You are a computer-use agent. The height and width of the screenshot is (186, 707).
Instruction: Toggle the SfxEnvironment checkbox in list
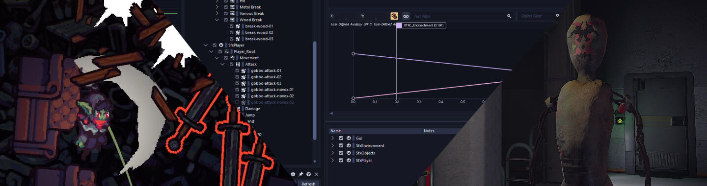point(341,145)
